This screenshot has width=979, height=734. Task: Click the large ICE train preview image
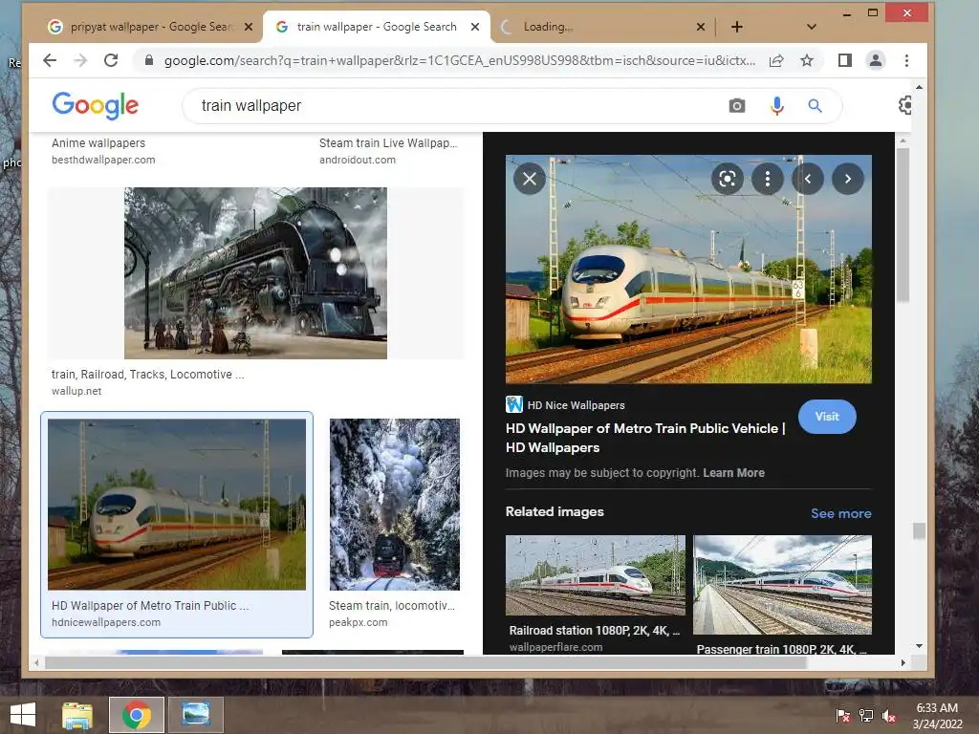coord(688,269)
